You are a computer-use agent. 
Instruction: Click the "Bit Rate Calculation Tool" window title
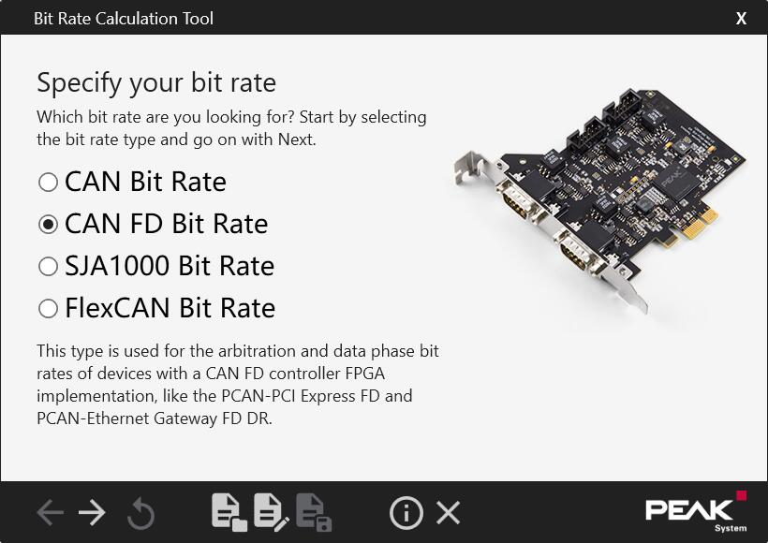point(124,18)
